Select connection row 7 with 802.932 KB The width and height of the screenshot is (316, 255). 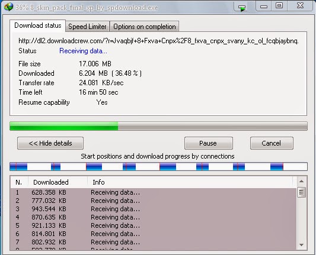(153, 242)
